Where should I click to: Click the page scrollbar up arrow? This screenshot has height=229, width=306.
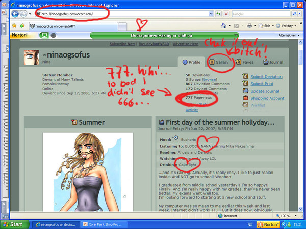click(300, 42)
